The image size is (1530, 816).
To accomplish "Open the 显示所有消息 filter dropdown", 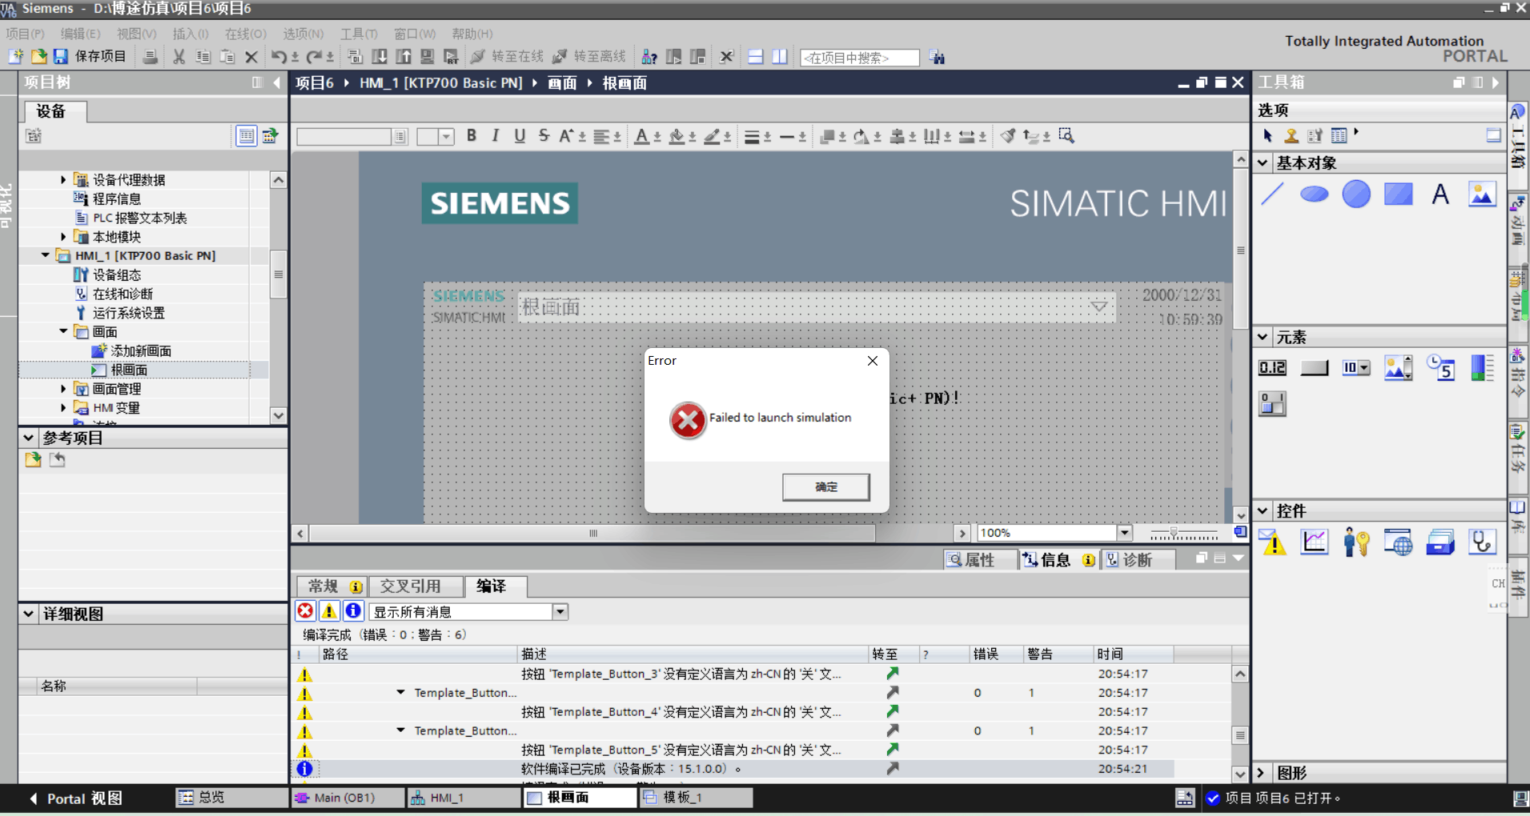I will point(560,612).
